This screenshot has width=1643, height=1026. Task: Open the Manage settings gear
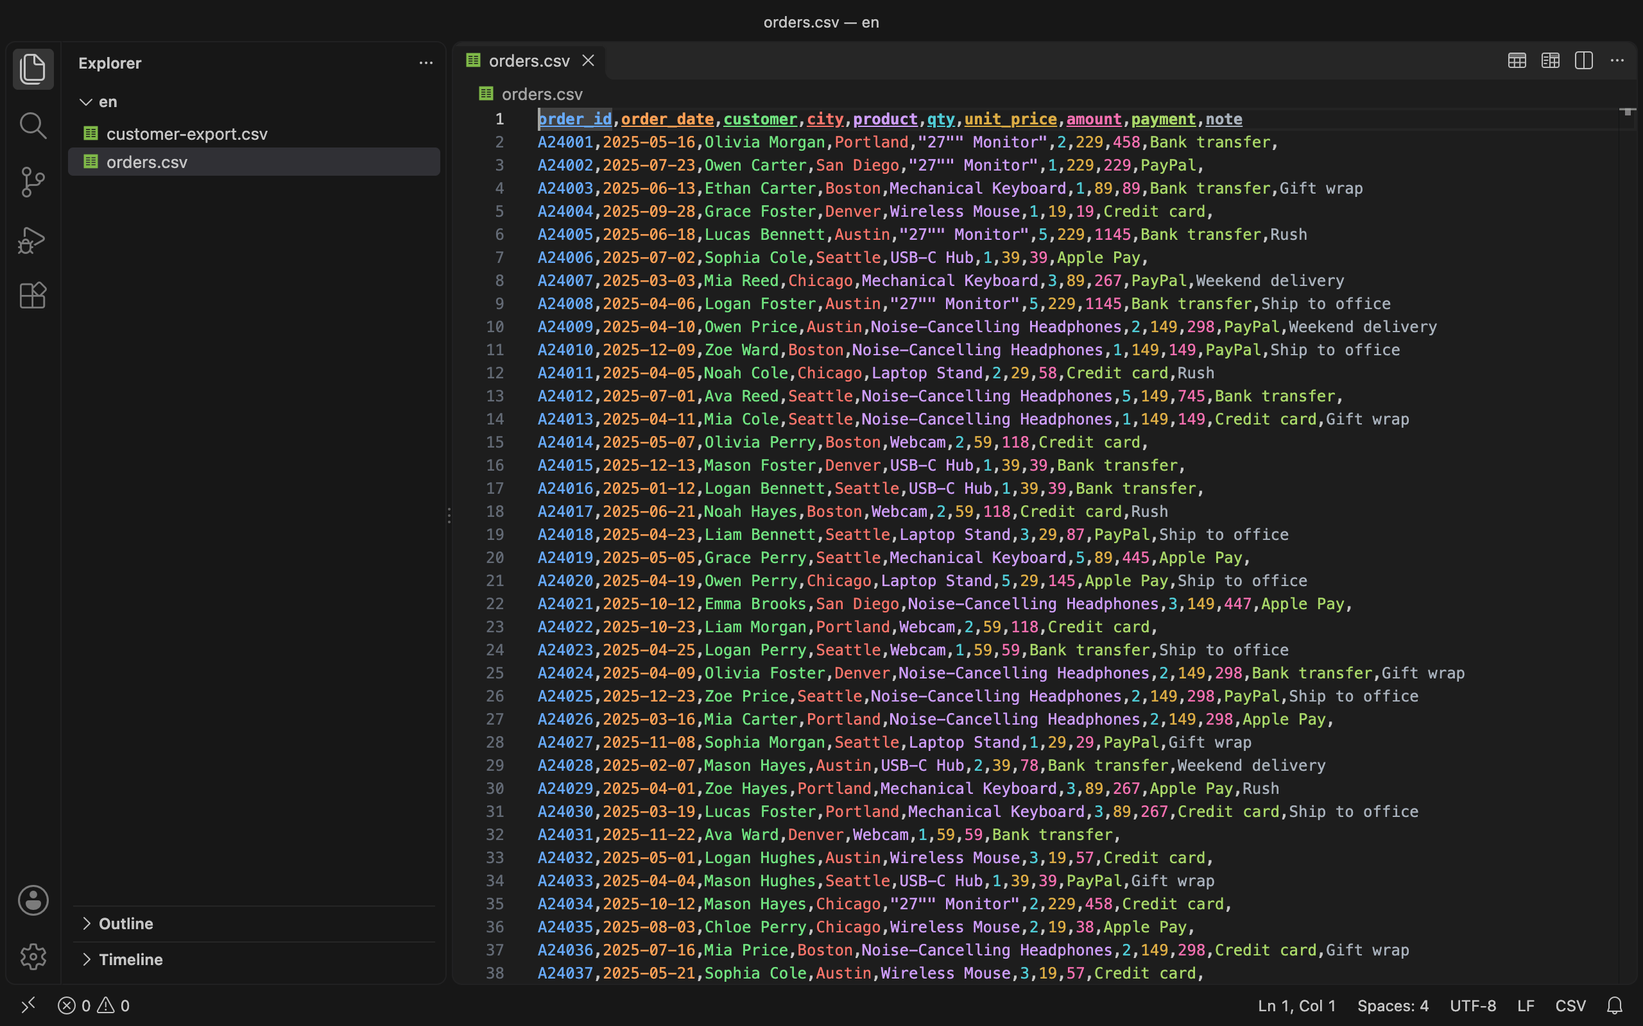pyautogui.click(x=33, y=957)
